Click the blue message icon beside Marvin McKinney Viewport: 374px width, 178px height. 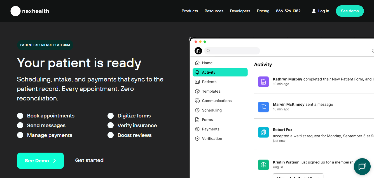coord(263,107)
